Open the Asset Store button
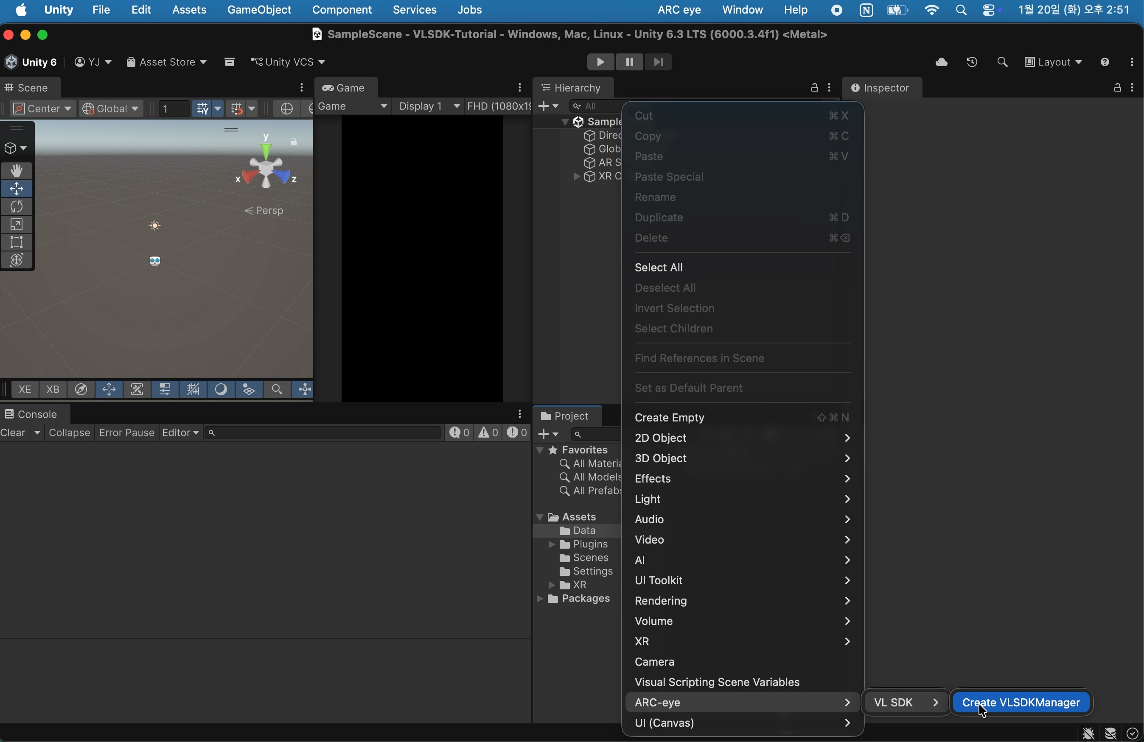The width and height of the screenshot is (1144, 742). (166, 62)
